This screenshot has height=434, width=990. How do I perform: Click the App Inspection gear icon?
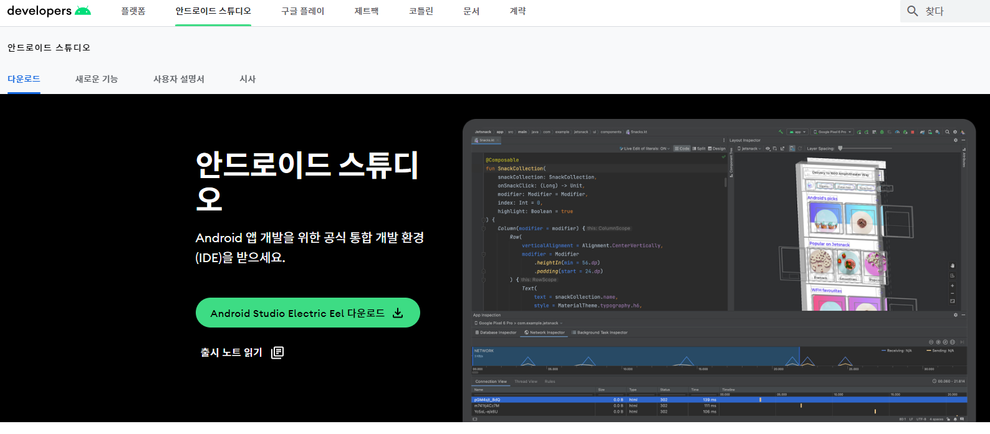956,315
